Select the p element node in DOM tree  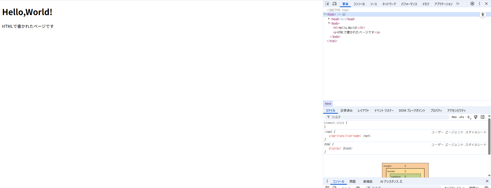(357, 32)
